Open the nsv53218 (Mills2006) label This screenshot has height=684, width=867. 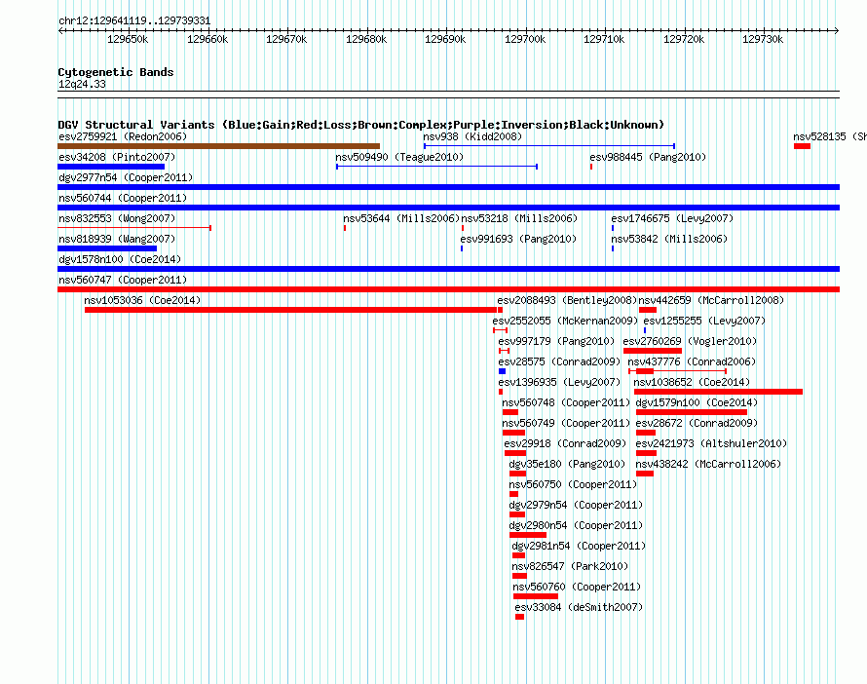point(519,218)
